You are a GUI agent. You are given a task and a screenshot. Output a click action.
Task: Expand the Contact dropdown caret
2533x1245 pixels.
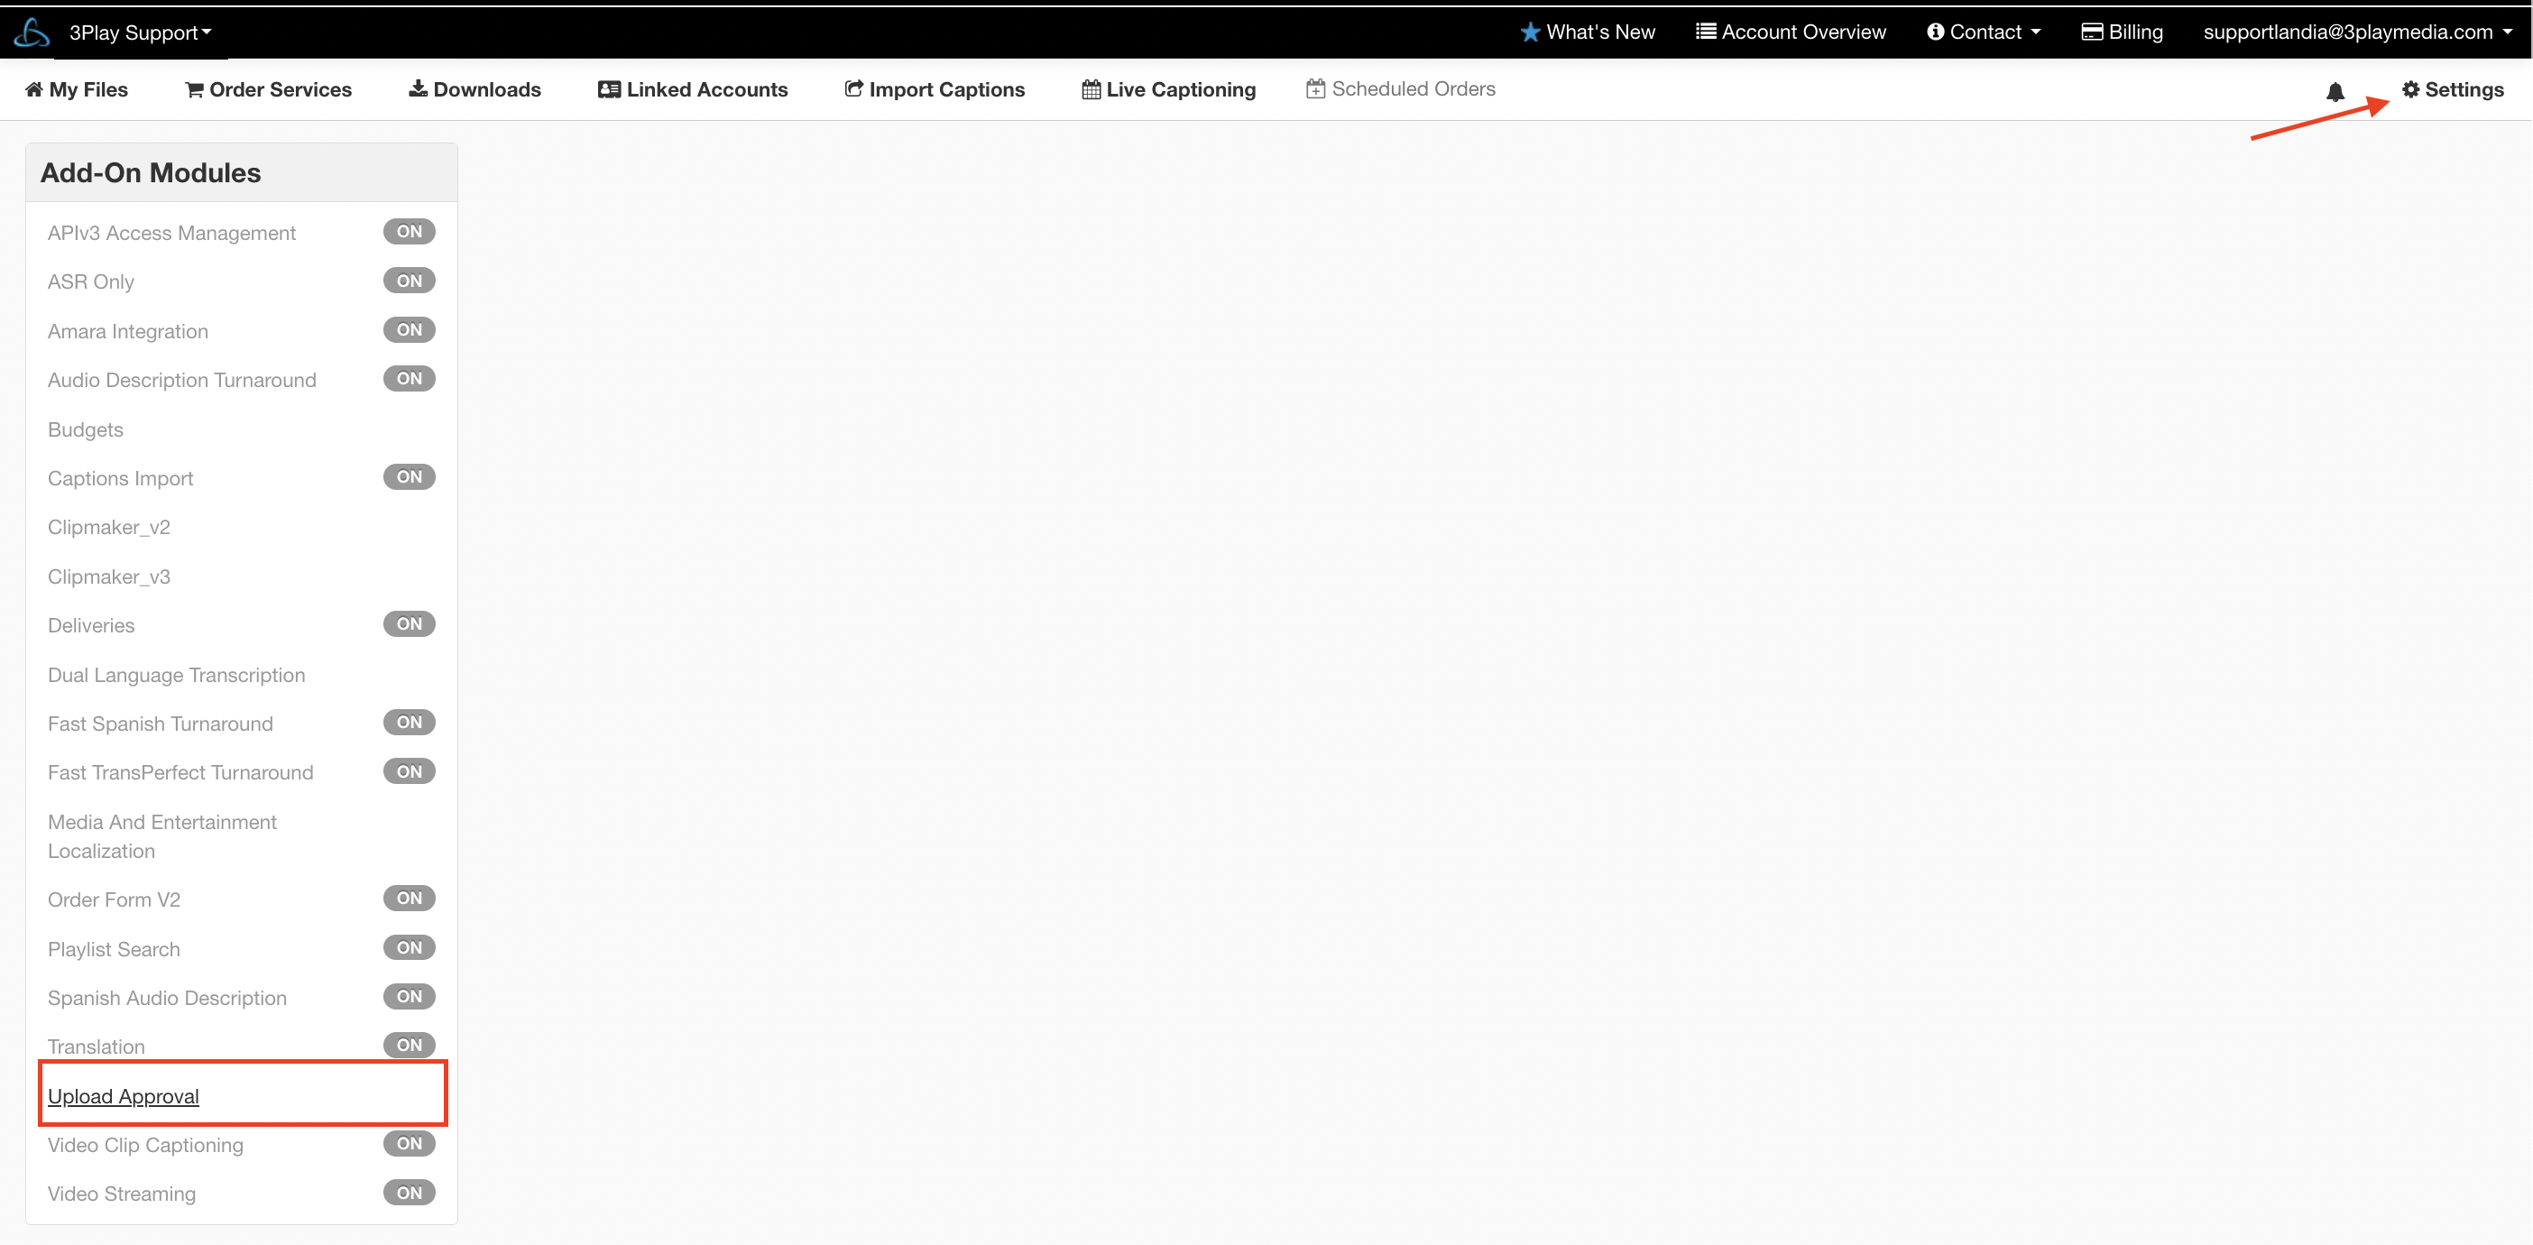pyautogui.click(x=2035, y=32)
